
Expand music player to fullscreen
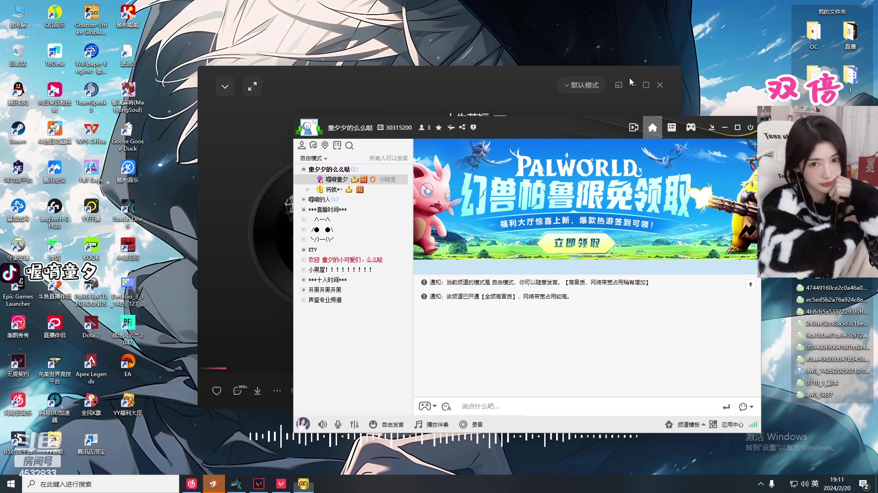pos(252,86)
